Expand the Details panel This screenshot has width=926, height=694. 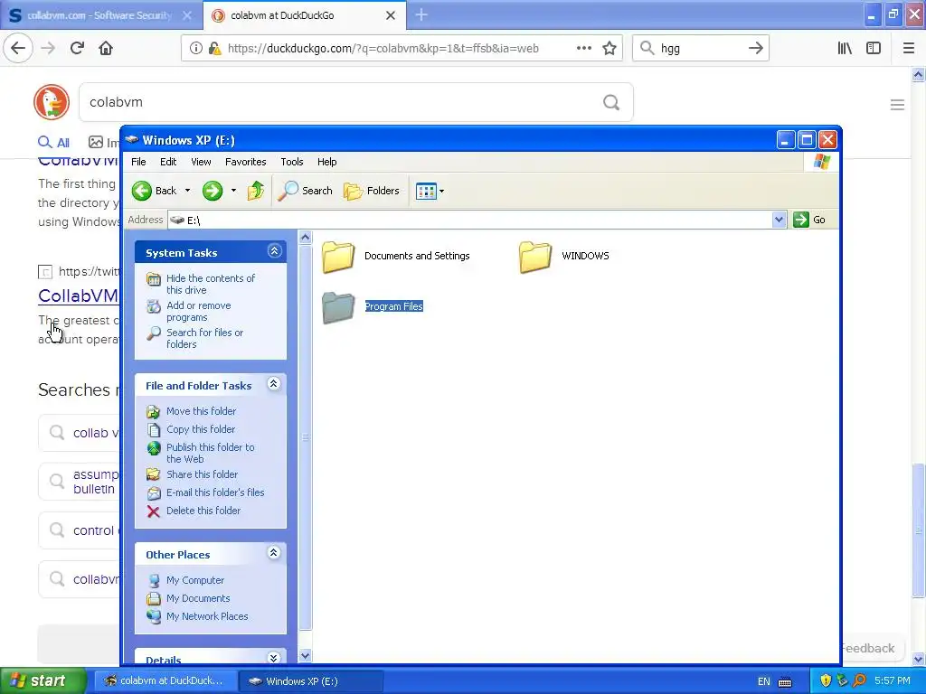(x=273, y=658)
